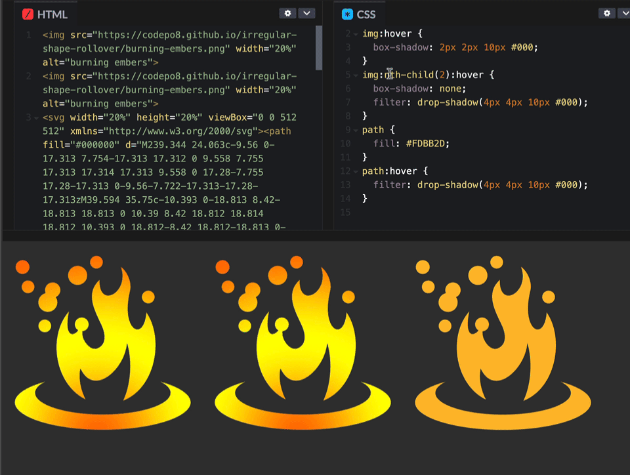Image resolution: width=630 pixels, height=475 pixels.
Task: Click line number 10 in the CSS gutter
Action: point(346,144)
